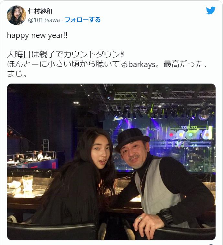This screenshot has width=223, height=245.
Task: Click the last tweet line 'まじ。'
Action: pyautogui.click(x=17, y=74)
